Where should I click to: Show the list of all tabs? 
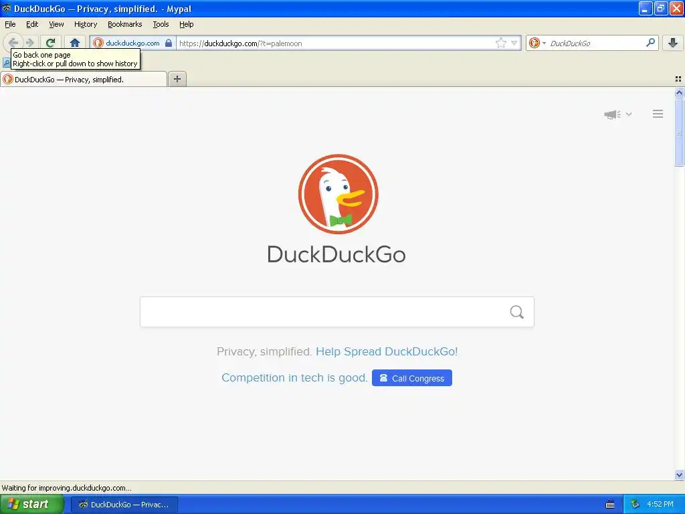(x=678, y=79)
